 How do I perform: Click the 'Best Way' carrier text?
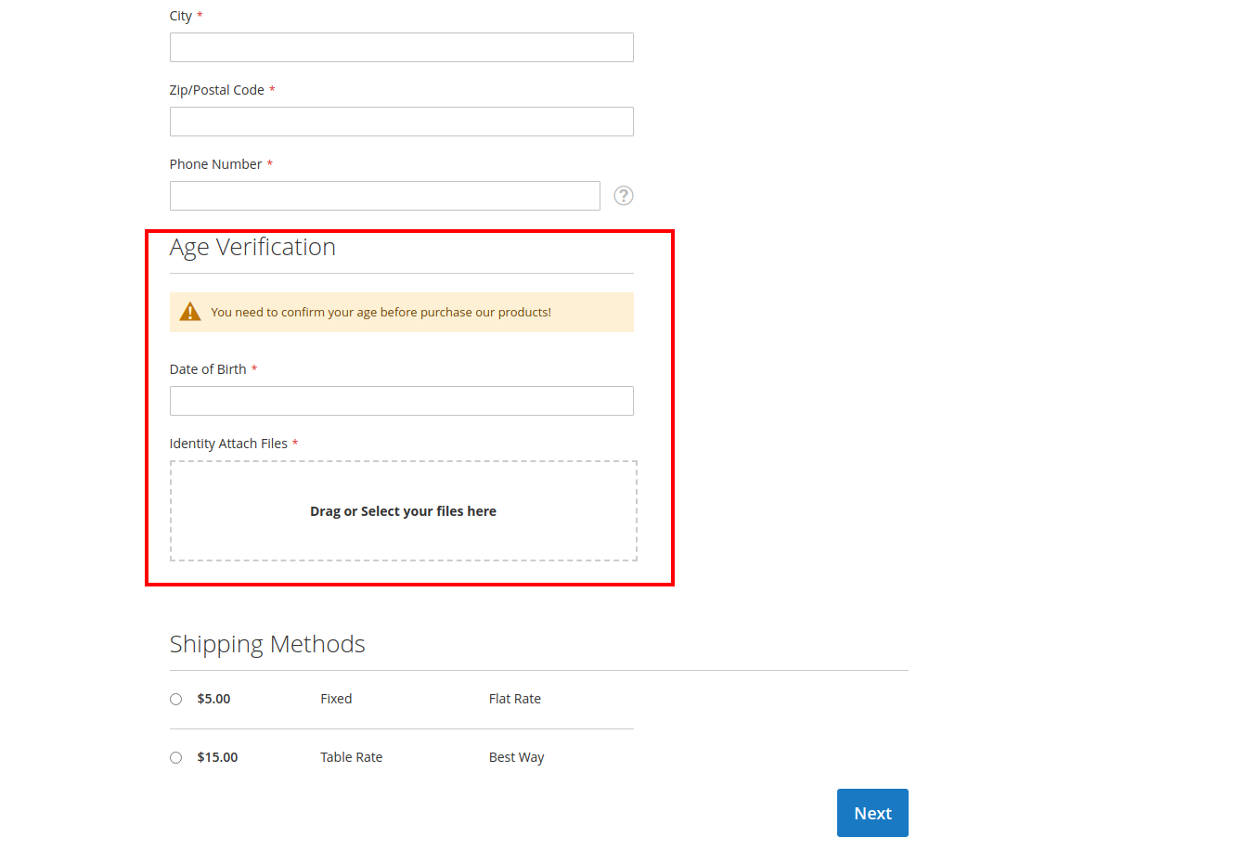point(517,757)
